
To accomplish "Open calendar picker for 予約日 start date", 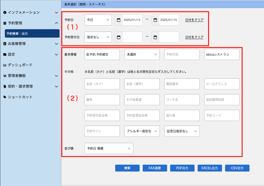I will tap(119, 20).
